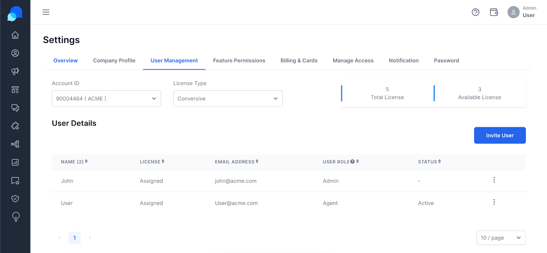Open the 10 / page size dropdown
This screenshot has width=547, height=253.
pos(501,238)
